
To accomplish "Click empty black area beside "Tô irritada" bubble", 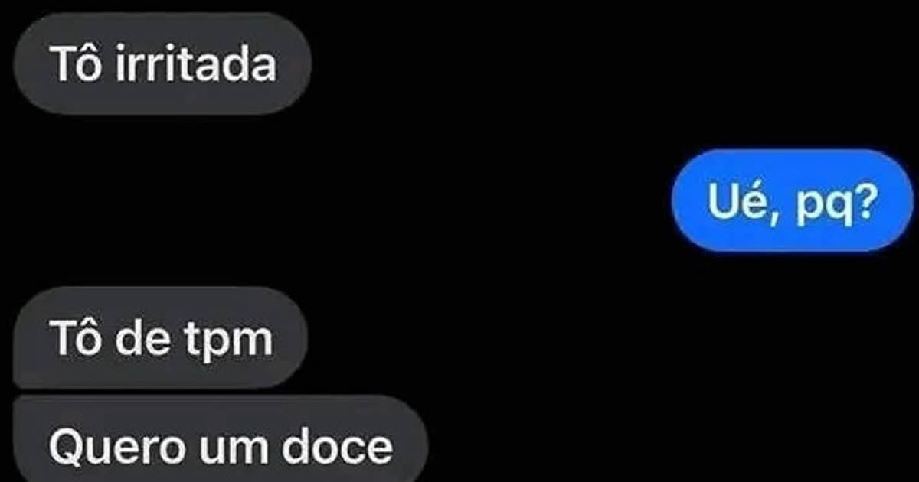I will coord(490,64).
